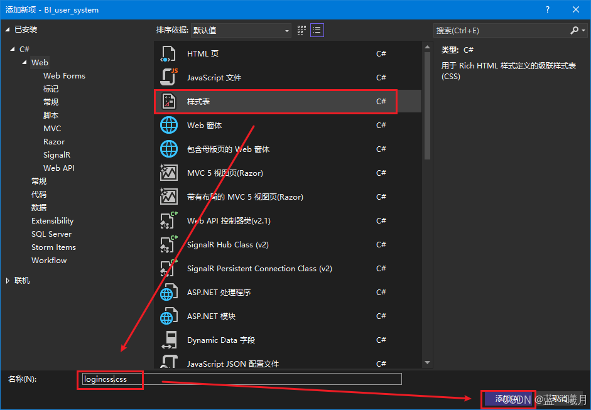The height and width of the screenshot is (410, 591).
Task: Select the Razor category
Action: [54, 142]
